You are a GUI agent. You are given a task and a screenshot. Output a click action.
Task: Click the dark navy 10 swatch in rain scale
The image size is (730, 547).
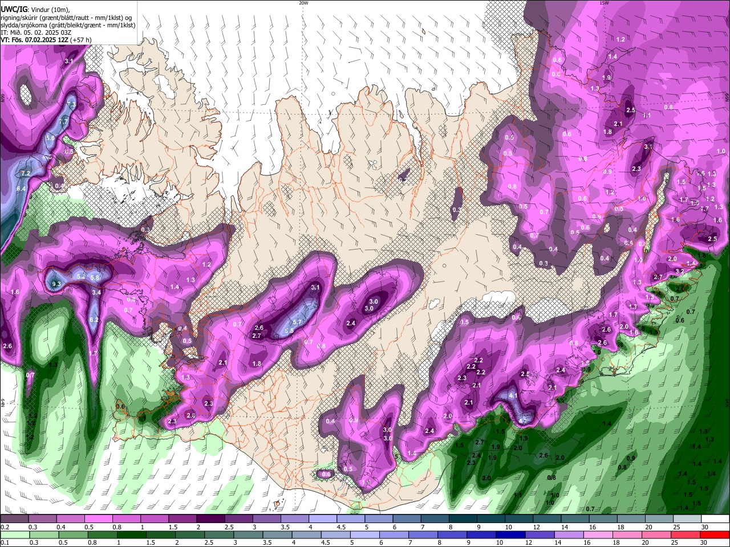click(x=509, y=534)
